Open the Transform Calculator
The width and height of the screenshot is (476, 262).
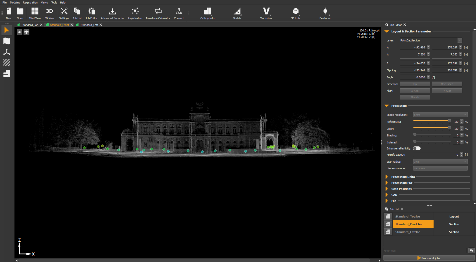tap(158, 13)
